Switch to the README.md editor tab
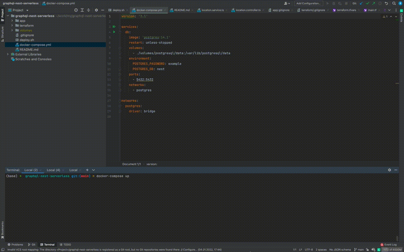Screen dimensions: 404x252 click(181, 10)
